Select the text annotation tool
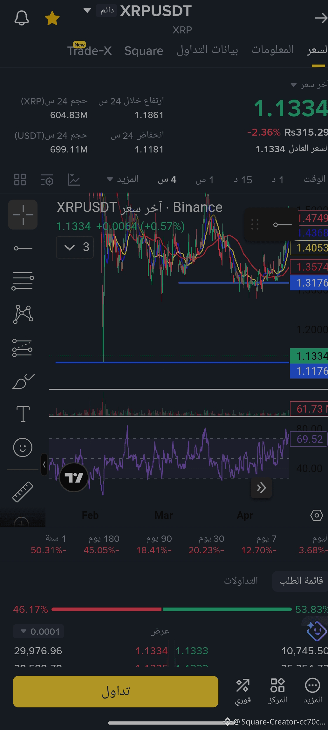Viewport: 328px width, 730px height. pos(23,414)
